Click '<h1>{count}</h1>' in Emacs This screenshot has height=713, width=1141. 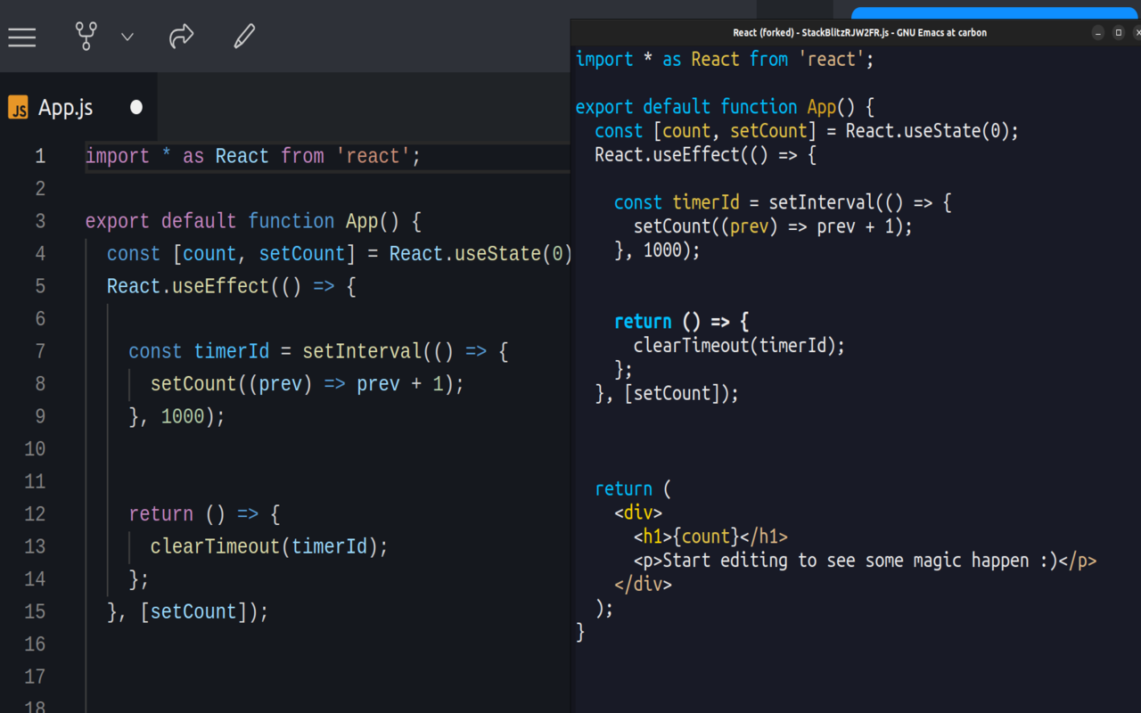point(710,537)
